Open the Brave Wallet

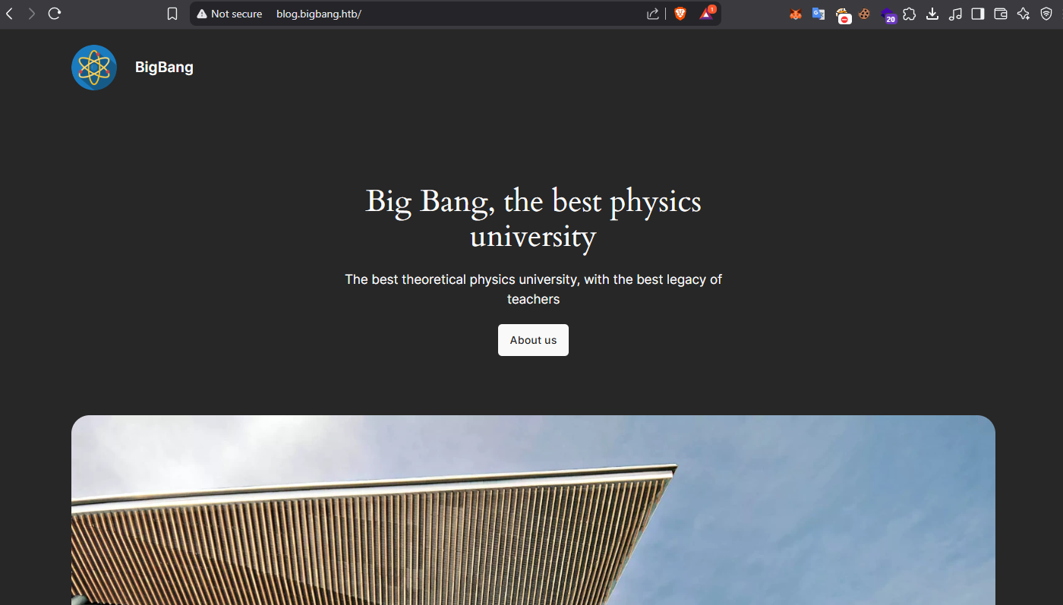pyautogui.click(x=1000, y=13)
